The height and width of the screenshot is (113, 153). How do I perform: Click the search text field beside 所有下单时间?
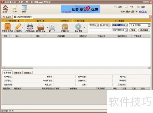point(100,30)
